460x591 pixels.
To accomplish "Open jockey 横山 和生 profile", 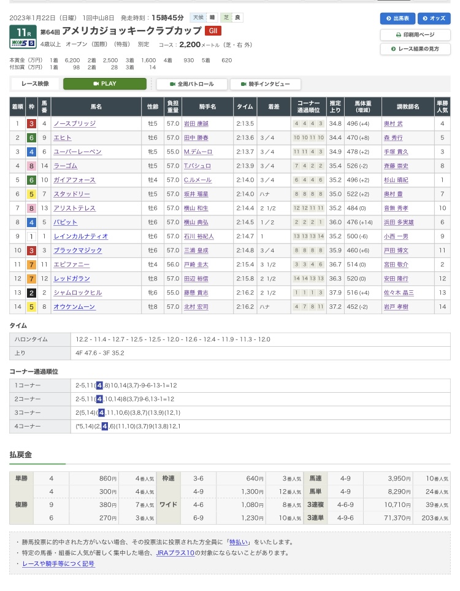I will click(196, 208).
